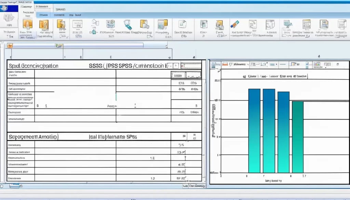This screenshot has width=350, height=200.
Task: Click the yellow sheets with printer icon
Action: click(145, 24)
